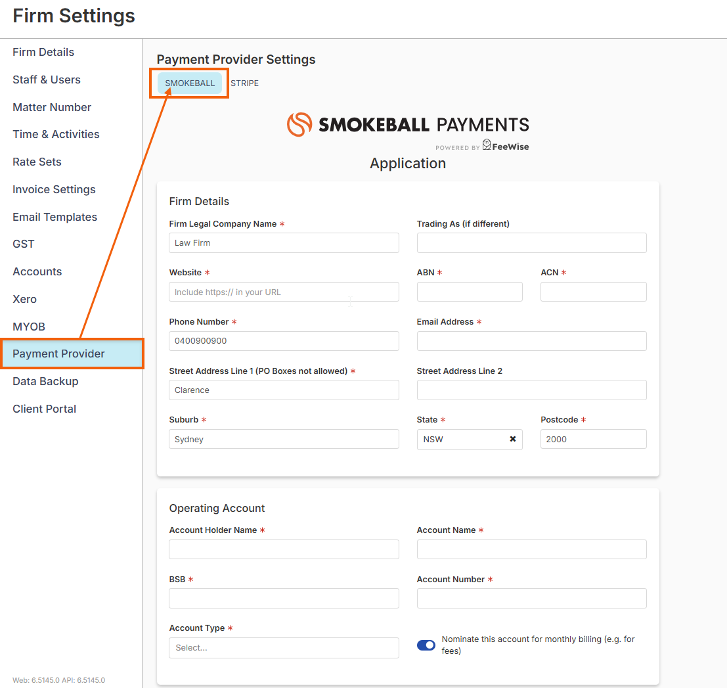Open the Xero integration settings
This screenshot has height=688, width=727.
(x=25, y=299)
